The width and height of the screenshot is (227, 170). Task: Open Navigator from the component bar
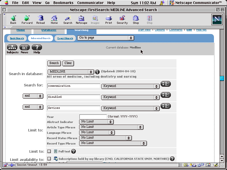[186, 165]
